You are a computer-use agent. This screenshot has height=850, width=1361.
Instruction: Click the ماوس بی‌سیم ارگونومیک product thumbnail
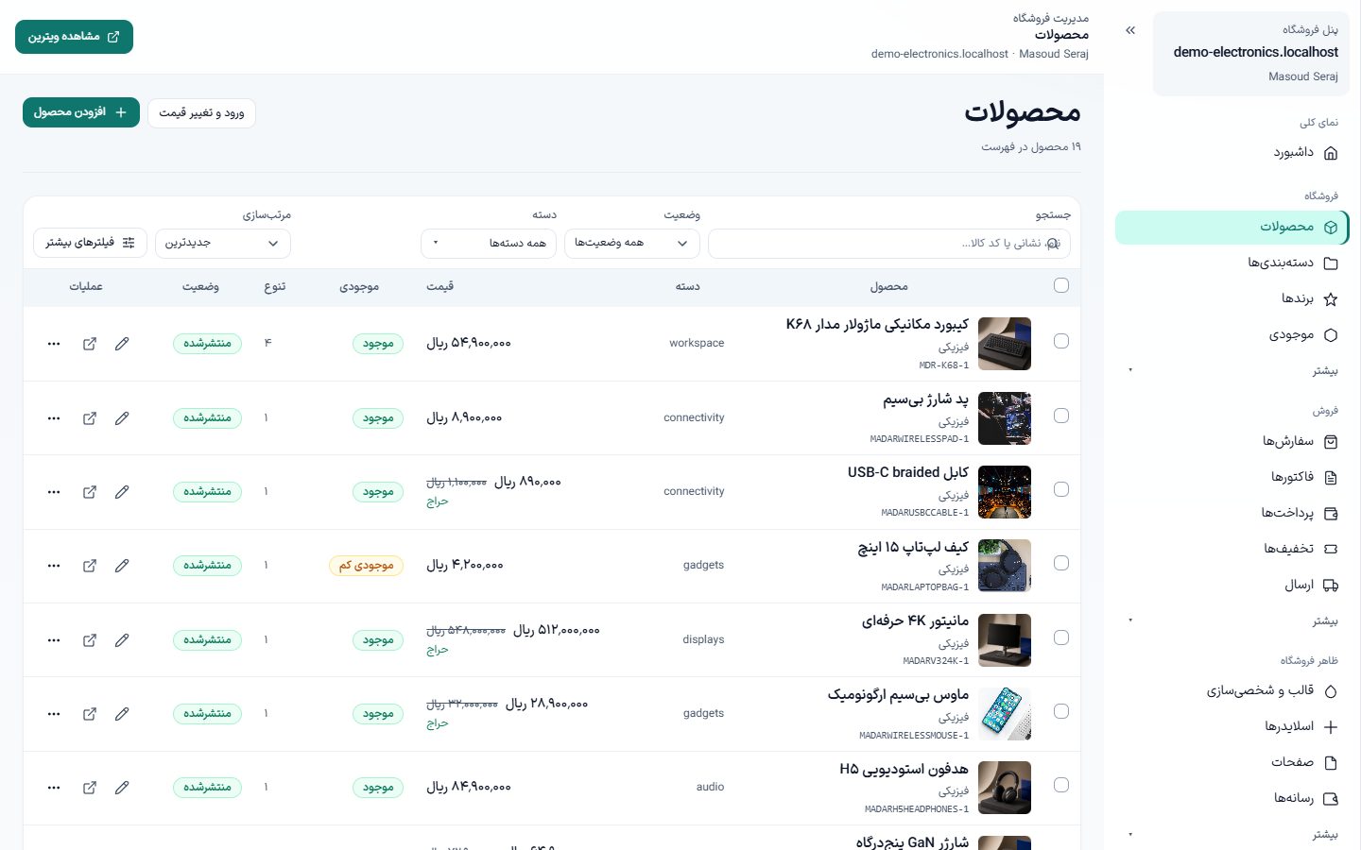(x=1005, y=714)
